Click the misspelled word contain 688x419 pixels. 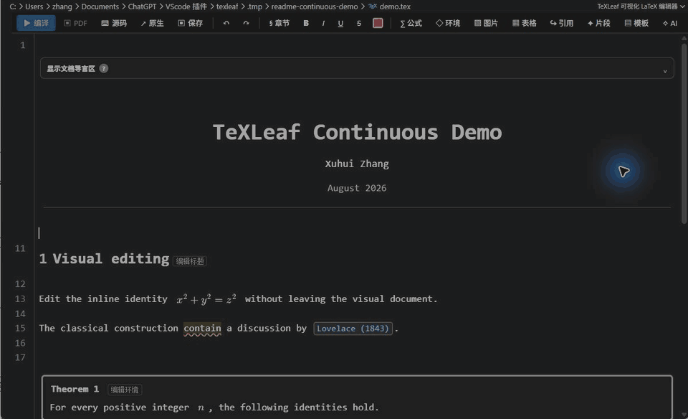(202, 328)
